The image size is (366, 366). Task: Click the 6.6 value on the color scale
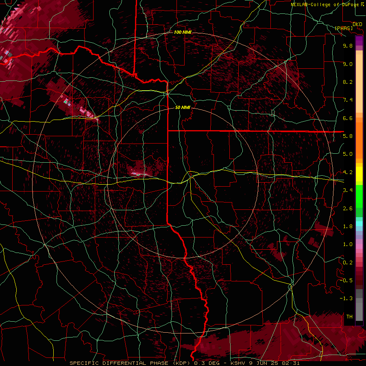(x=348, y=118)
